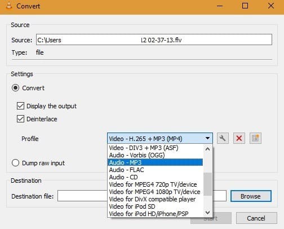Viewport: 284px width, 229px height.
Task: Choose Audio - Vorbis (OGG) profile
Action: 155,155
